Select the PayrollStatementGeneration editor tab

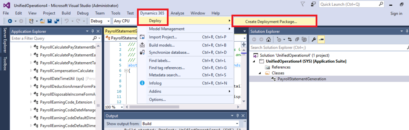[121, 31]
